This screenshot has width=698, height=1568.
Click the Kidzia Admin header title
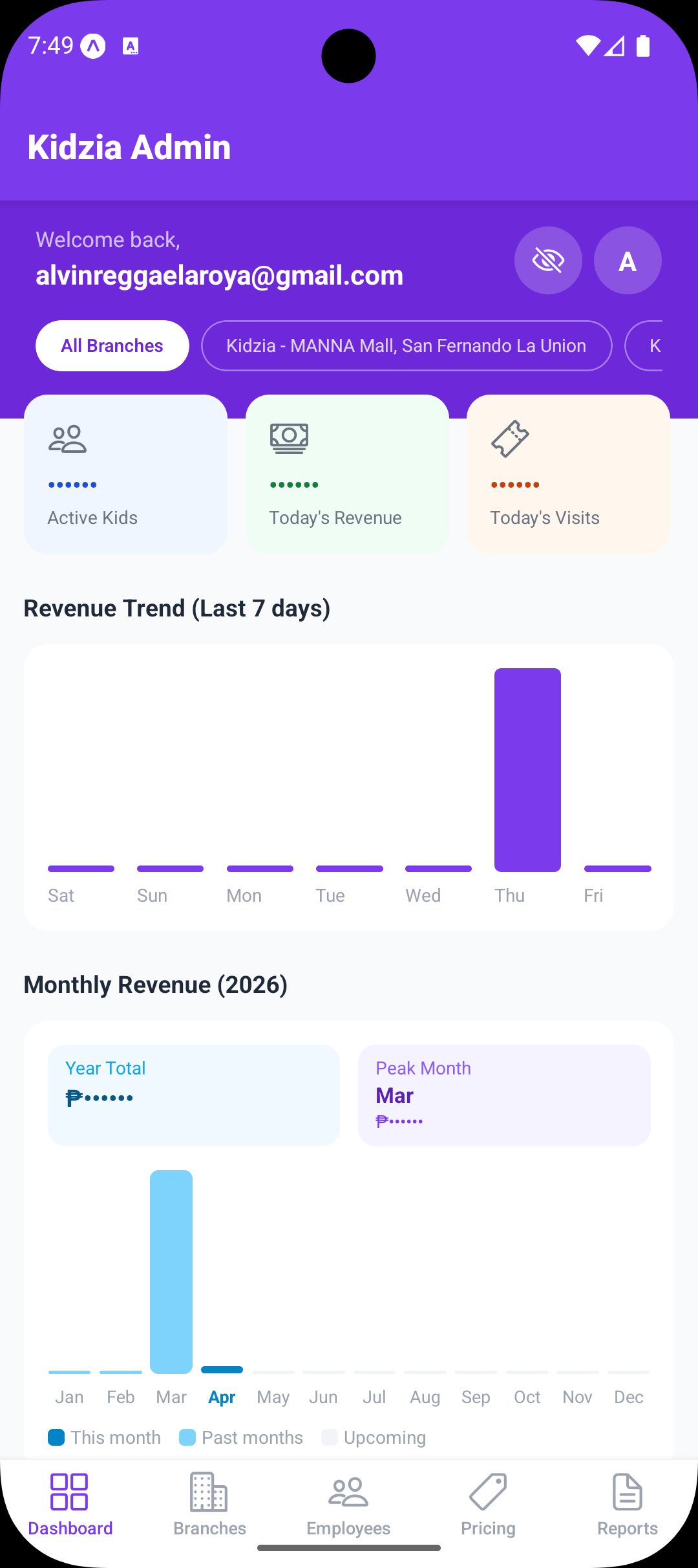(129, 147)
